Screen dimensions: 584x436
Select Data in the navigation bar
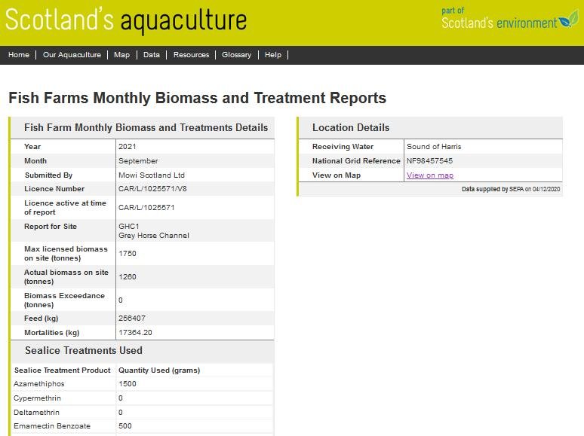point(152,55)
